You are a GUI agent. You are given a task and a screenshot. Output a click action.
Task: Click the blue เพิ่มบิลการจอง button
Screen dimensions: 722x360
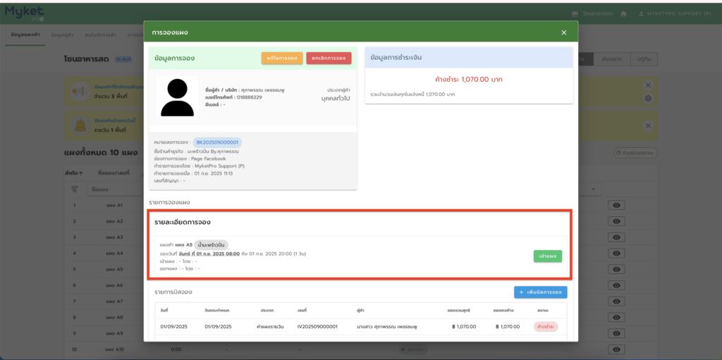[x=541, y=292]
